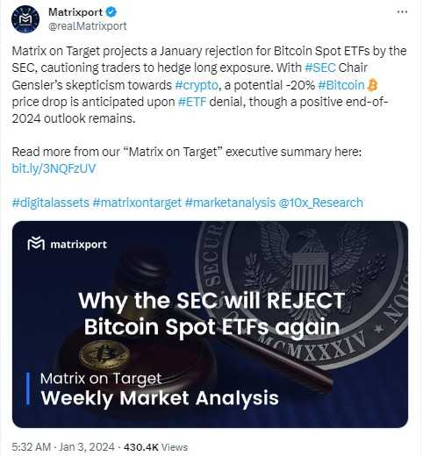Open the #crypto hashtag

pos(197,85)
